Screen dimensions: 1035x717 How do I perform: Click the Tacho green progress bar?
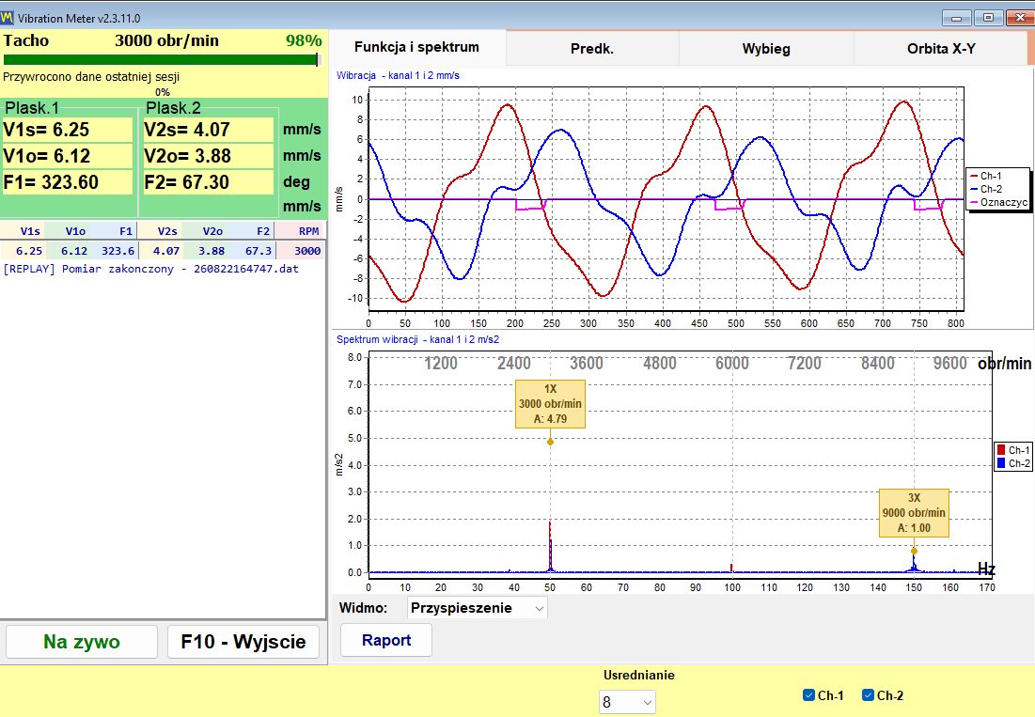point(162,60)
